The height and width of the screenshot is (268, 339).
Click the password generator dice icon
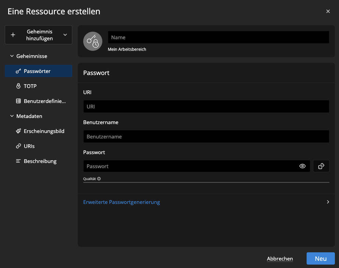pos(321,166)
